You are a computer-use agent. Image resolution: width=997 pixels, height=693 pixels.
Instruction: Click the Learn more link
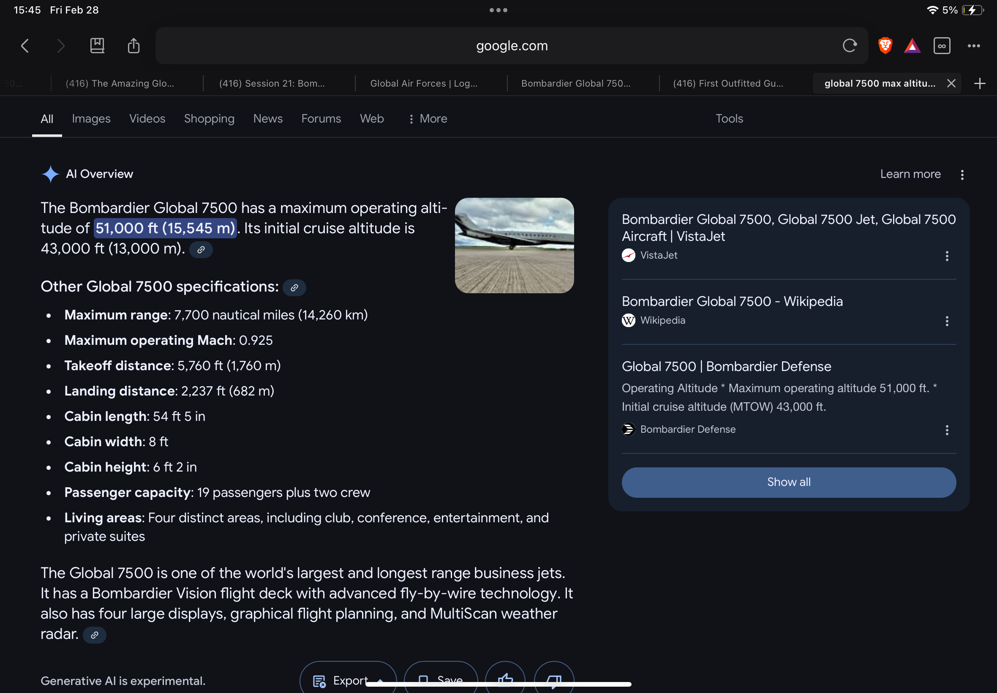(x=910, y=174)
